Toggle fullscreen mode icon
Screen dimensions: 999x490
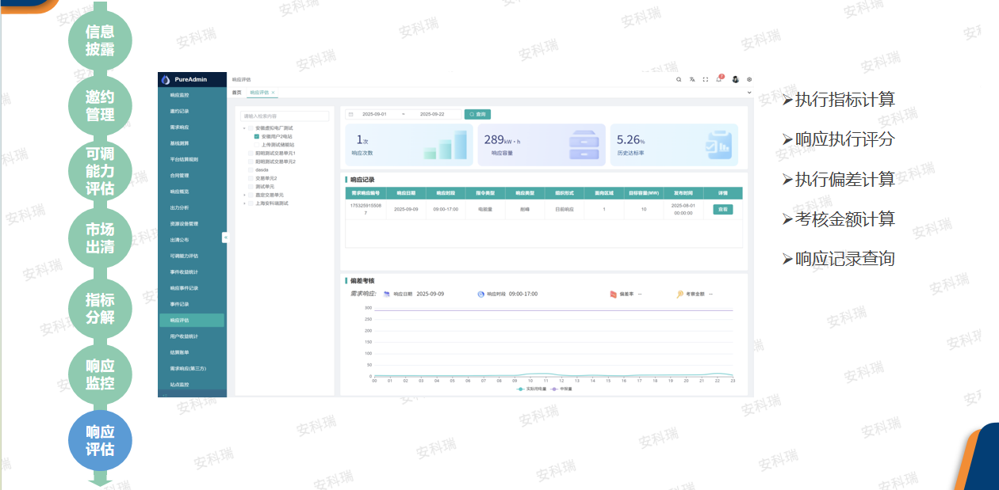coord(706,80)
